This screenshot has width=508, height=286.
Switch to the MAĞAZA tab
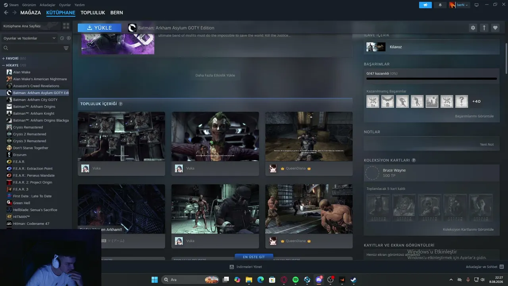point(31,13)
